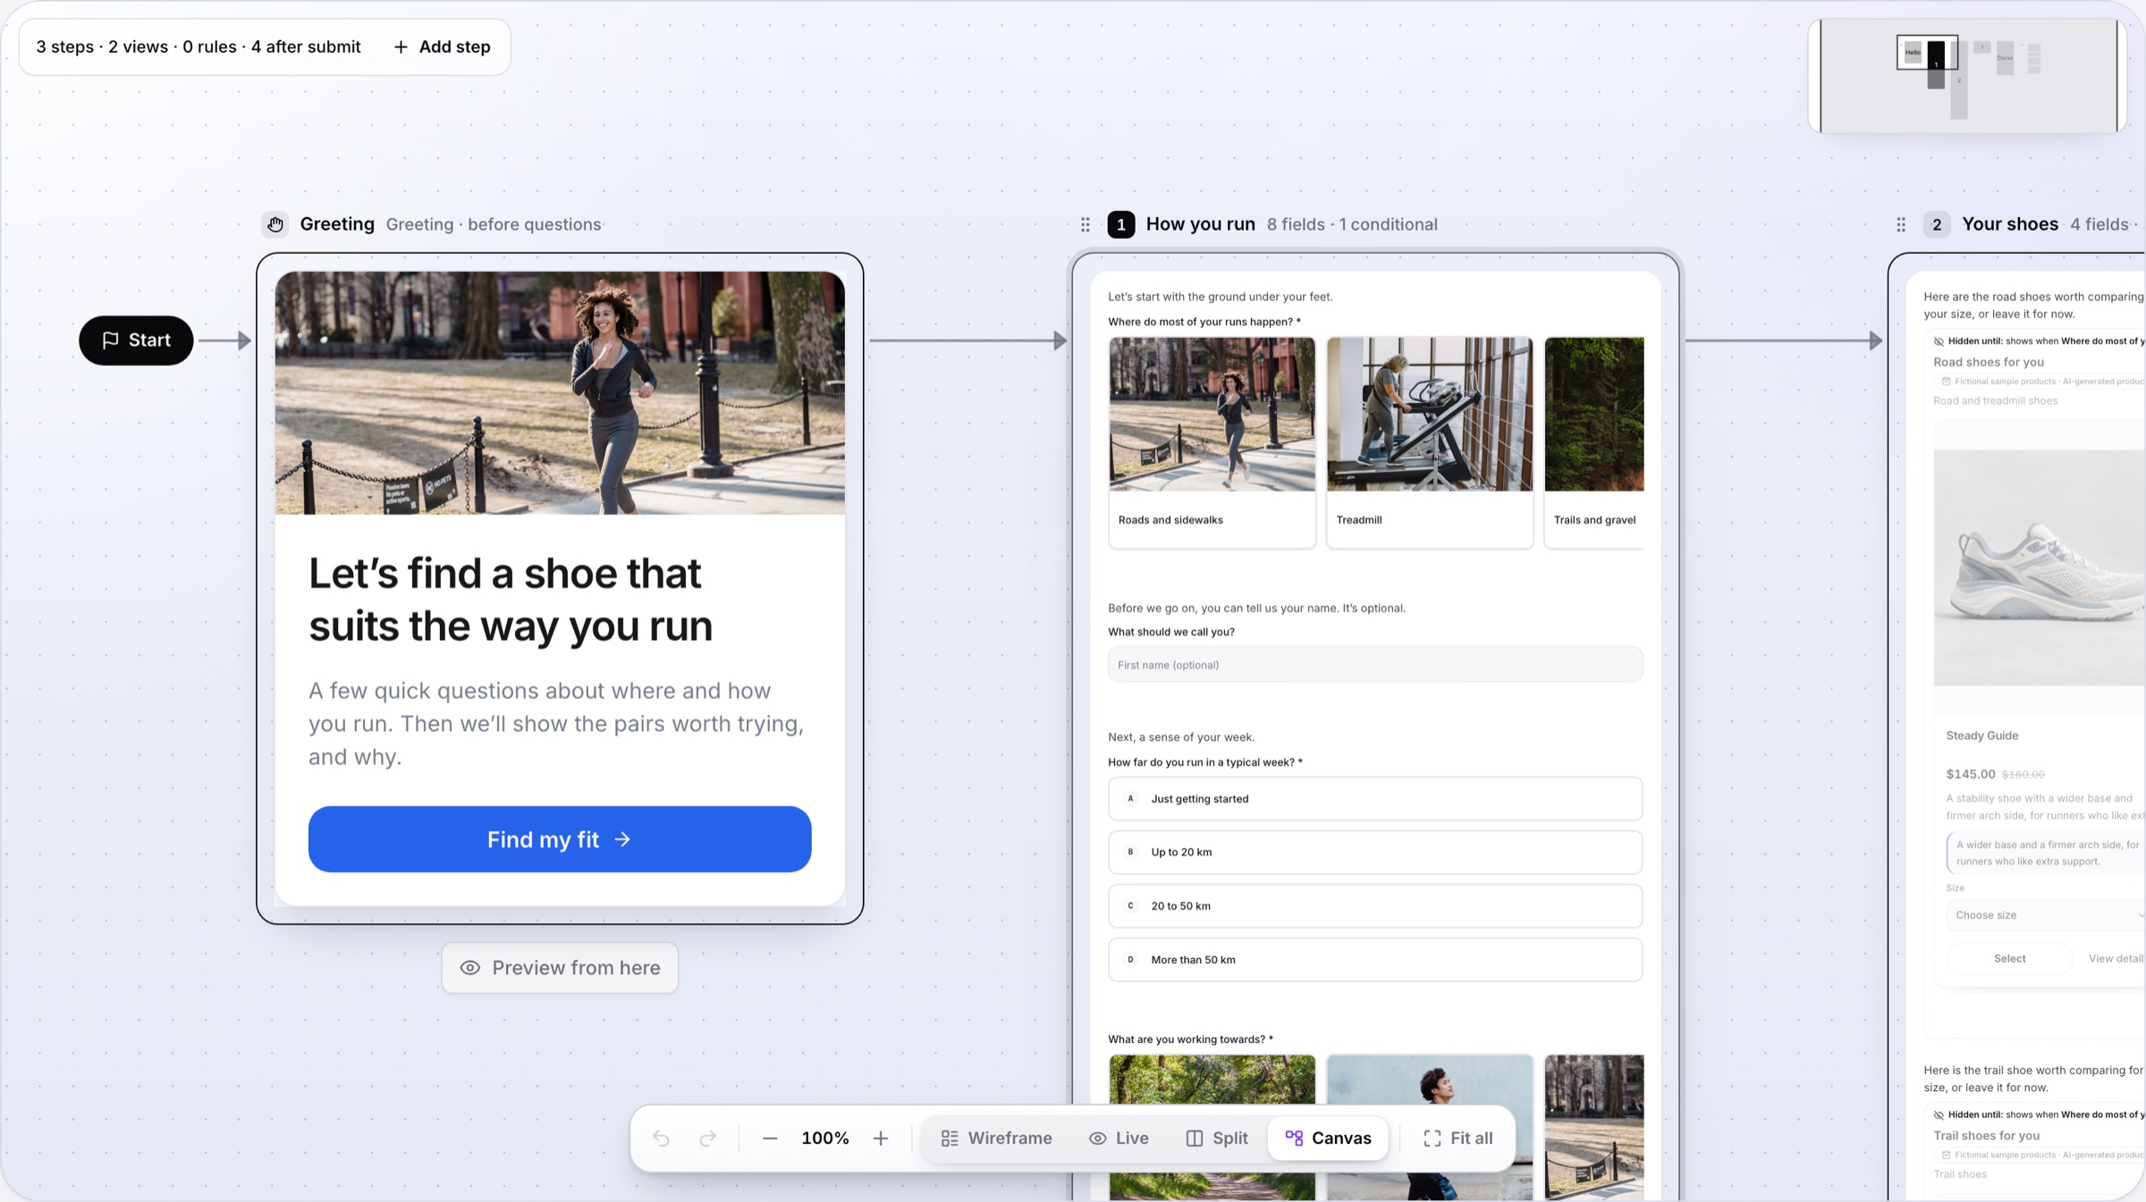Open the Choose size dropdown
This screenshot has height=1202, width=2146.
(x=2046, y=915)
